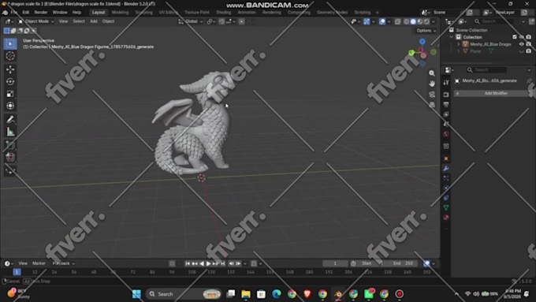Image resolution: width=536 pixels, height=302 pixels.
Task: Open the Playback dropdown in timeline
Action: coord(64,263)
